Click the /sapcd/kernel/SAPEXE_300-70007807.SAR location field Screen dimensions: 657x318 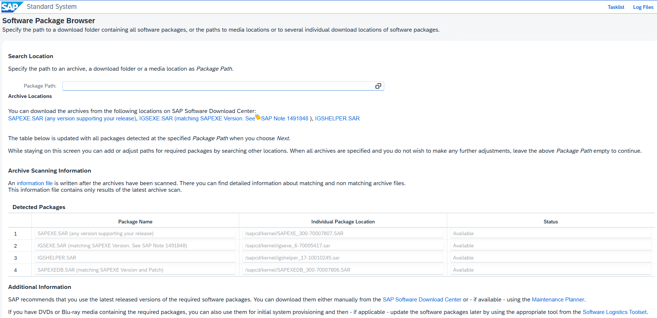tap(343, 233)
